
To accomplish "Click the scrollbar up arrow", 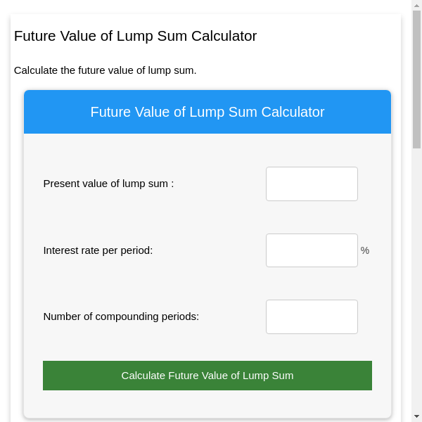I will click(416, 5).
